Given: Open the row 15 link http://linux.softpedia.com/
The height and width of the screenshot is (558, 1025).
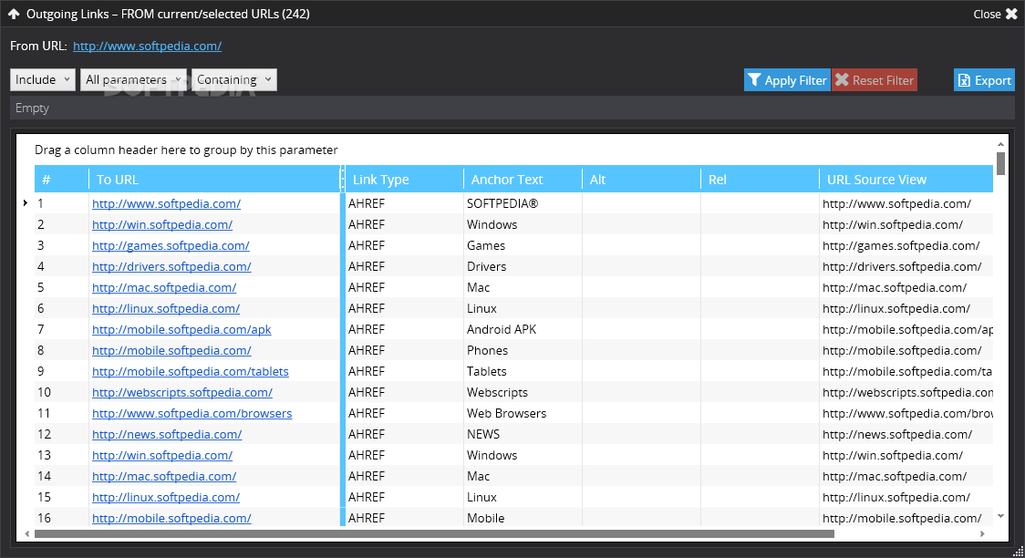Looking at the screenshot, I should pos(166,497).
